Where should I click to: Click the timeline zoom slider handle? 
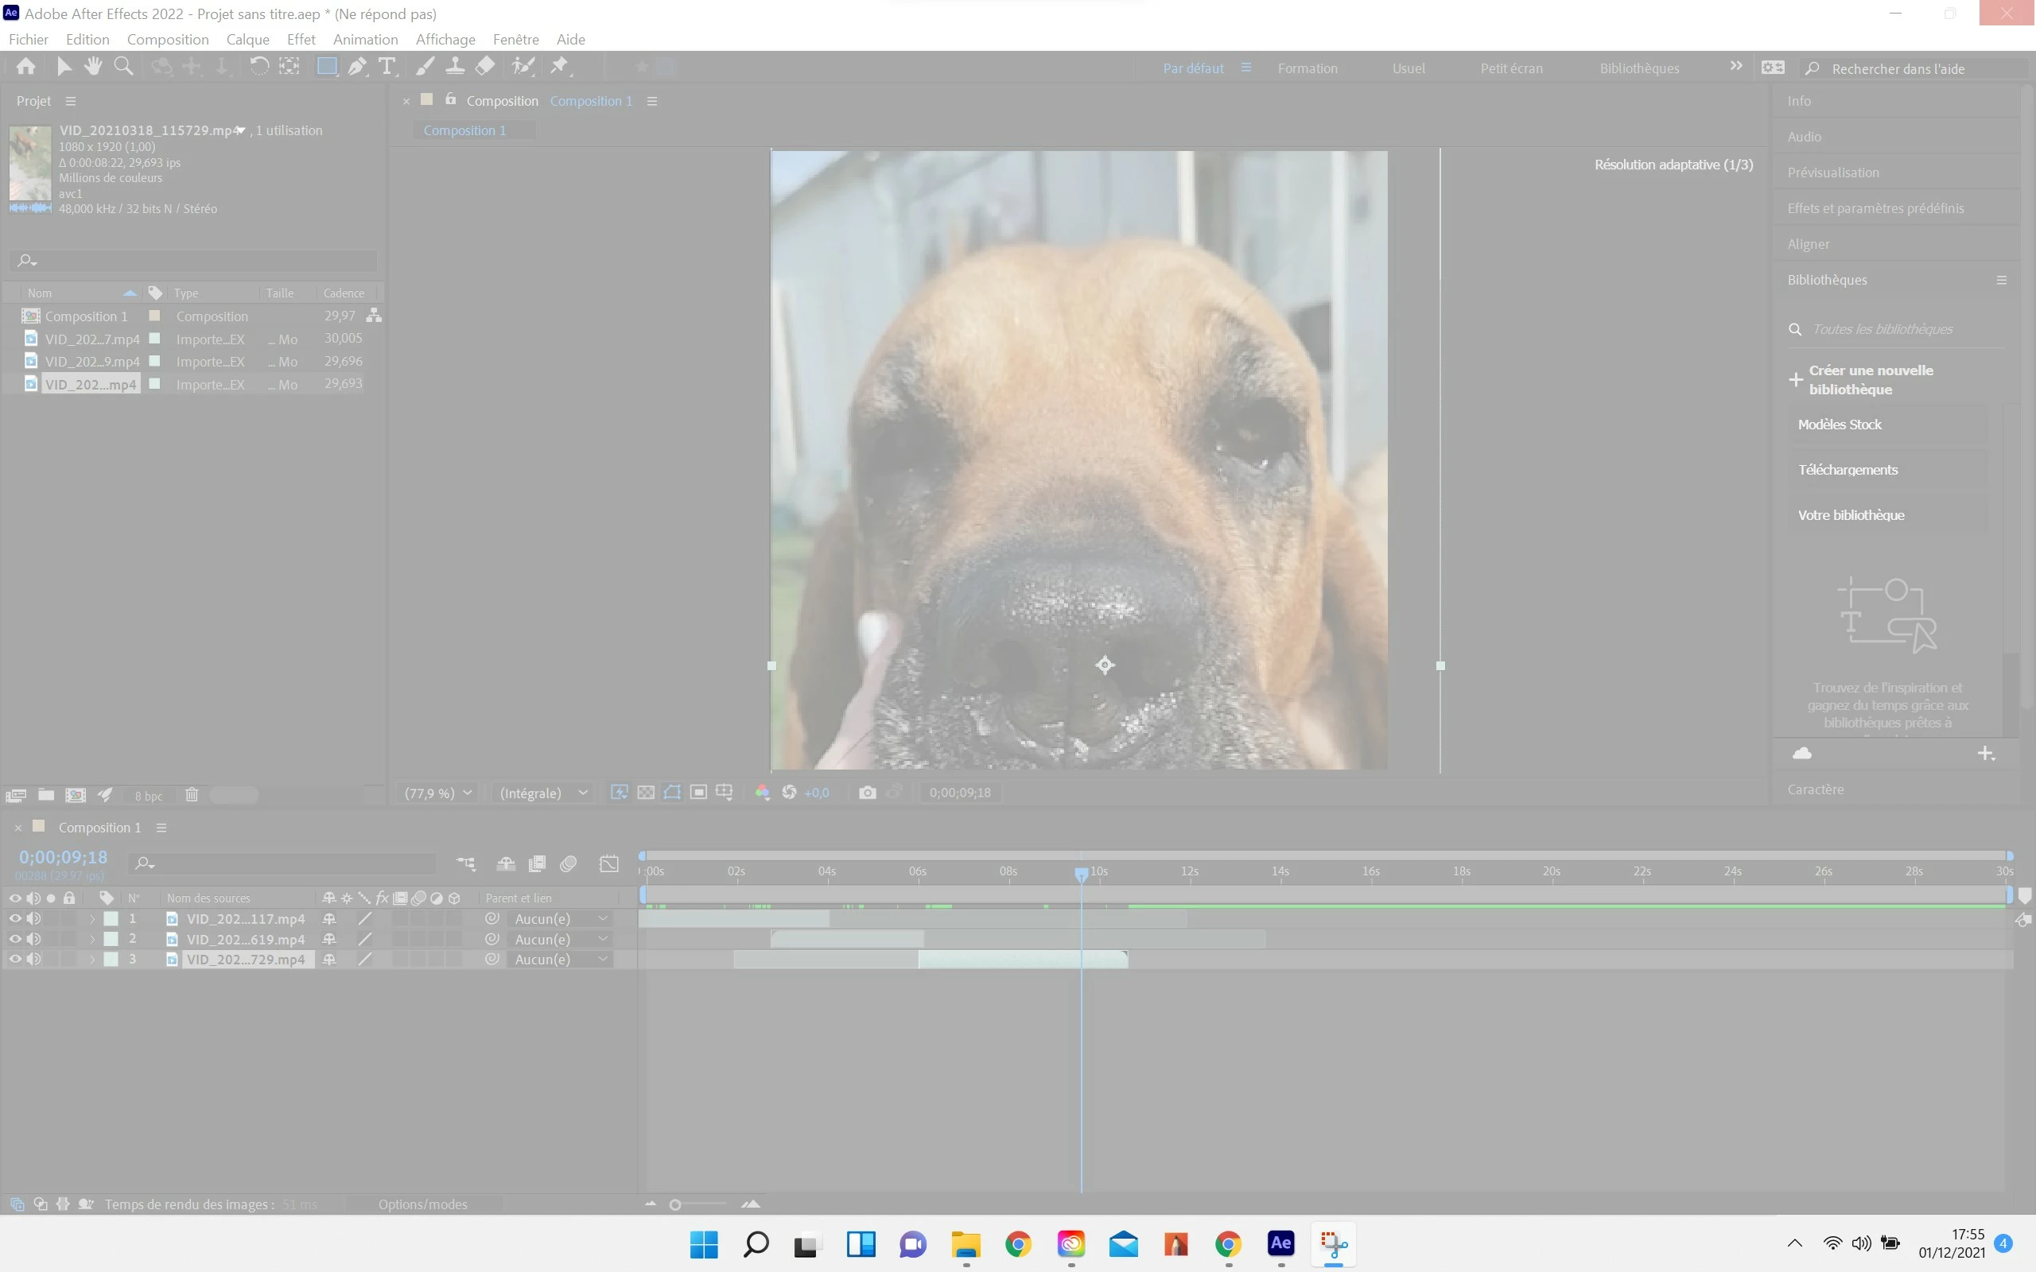pos(674,1204)
